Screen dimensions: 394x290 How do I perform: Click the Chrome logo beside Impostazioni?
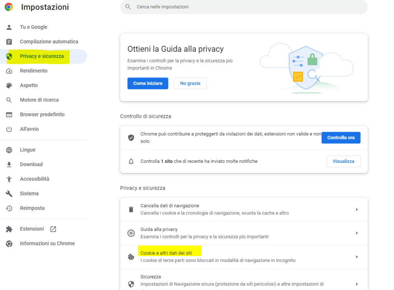(9, 7)
